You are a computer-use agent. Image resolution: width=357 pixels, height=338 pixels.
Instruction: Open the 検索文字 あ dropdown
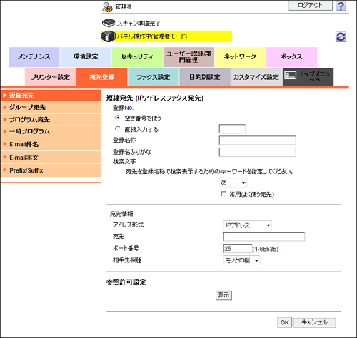click(x=233, y=183)
